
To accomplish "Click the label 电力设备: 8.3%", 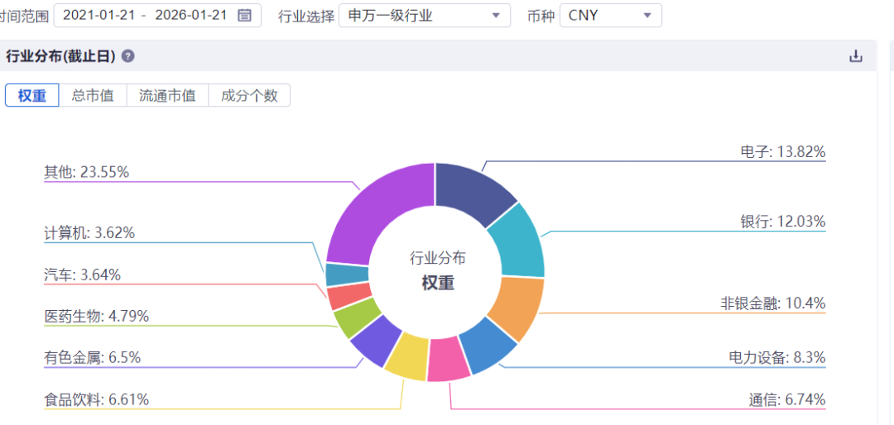I will click(x=777, y=358).
